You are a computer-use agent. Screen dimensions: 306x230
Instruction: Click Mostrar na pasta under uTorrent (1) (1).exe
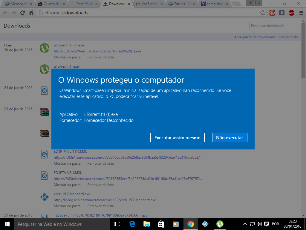67,57
